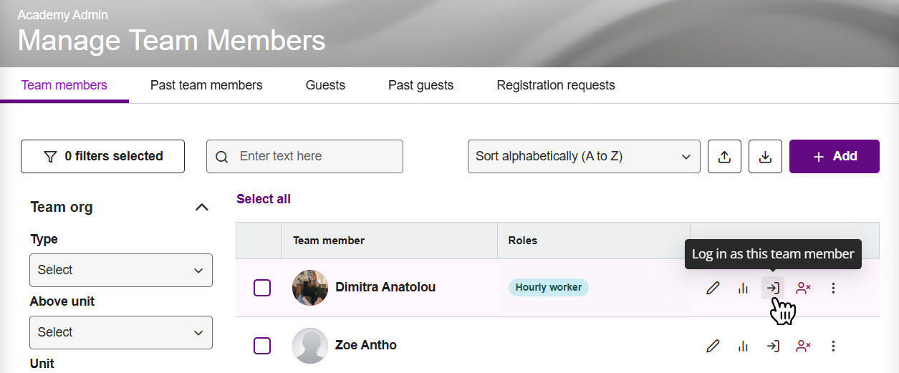The height and width of the screenshot is (373, 899).
Task: Click the pencil edit icon for Zoe Antho
Action: click(712, 346)
